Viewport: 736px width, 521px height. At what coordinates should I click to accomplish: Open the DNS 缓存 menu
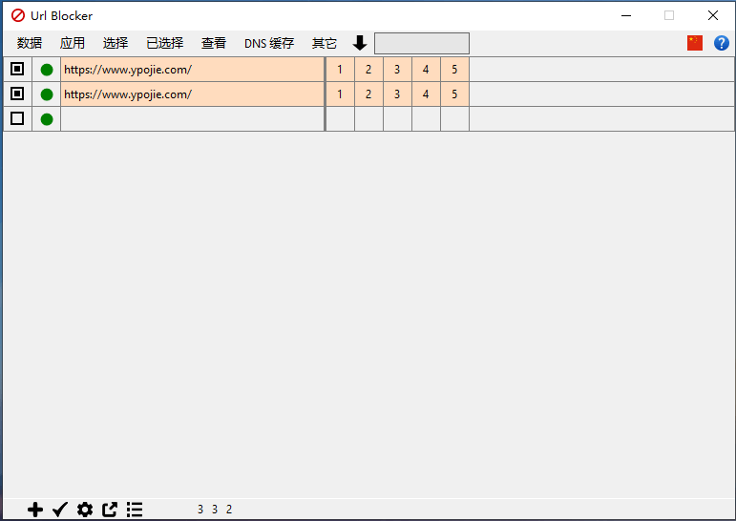point(269,43)
